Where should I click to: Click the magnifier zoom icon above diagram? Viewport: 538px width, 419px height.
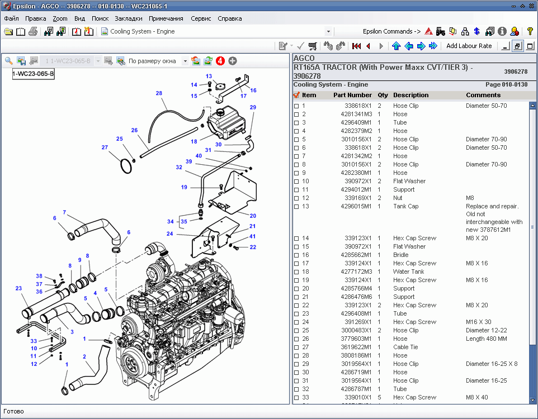click(x=9, y=61)
